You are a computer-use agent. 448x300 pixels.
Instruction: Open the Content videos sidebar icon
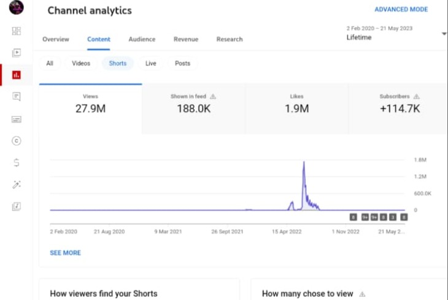click(x=17, y=53)
